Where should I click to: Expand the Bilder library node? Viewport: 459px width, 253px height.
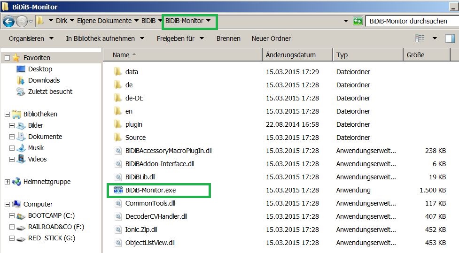[x=12, y=125]
